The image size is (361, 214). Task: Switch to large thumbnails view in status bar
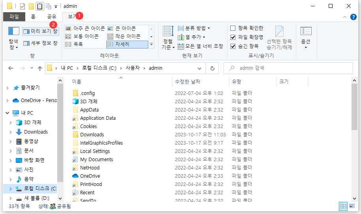[351, 206]
